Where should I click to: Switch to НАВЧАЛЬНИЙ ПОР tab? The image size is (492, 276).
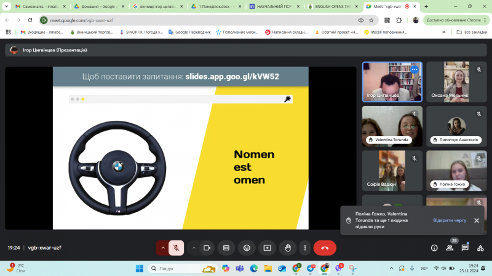point(274,6)
